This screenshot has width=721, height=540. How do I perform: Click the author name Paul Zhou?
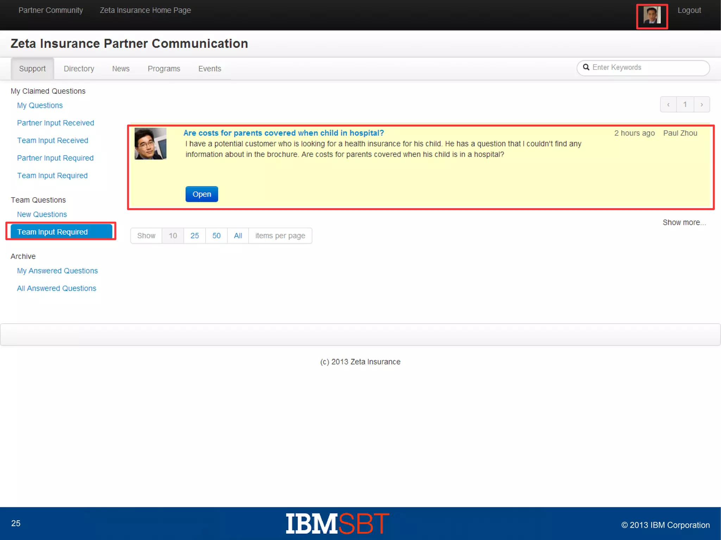point(680,133)
